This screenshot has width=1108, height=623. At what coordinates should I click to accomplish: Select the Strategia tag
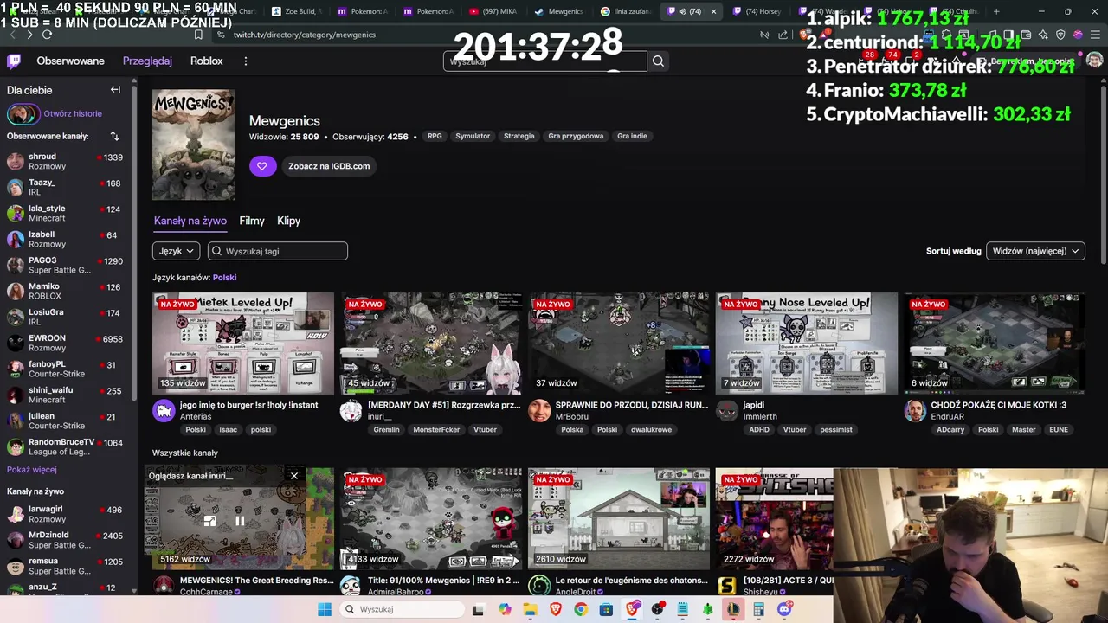click(519, 136)
